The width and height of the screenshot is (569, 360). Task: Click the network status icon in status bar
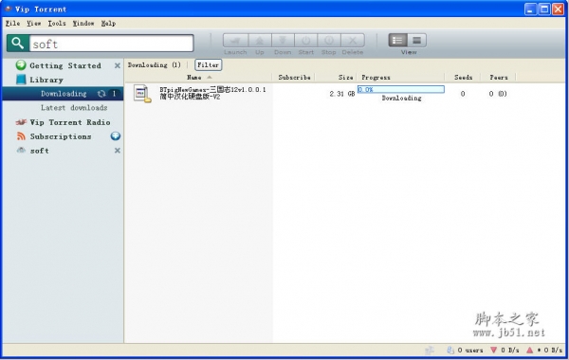[x=430, y=350]
